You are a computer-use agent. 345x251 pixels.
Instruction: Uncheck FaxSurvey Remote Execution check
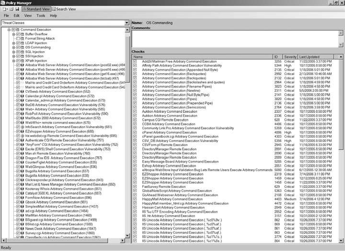coord(135,186)
